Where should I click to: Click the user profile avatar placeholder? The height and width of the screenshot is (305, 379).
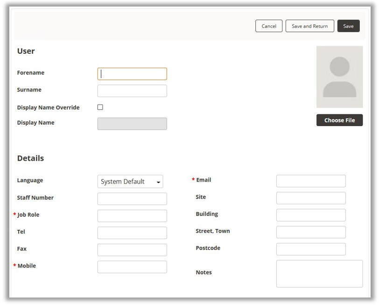(339, 77)
